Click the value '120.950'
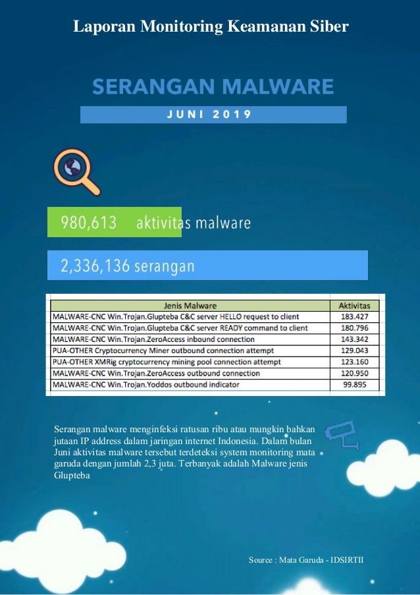Screen dimensions: 420x595 click(x=354, y=374)
